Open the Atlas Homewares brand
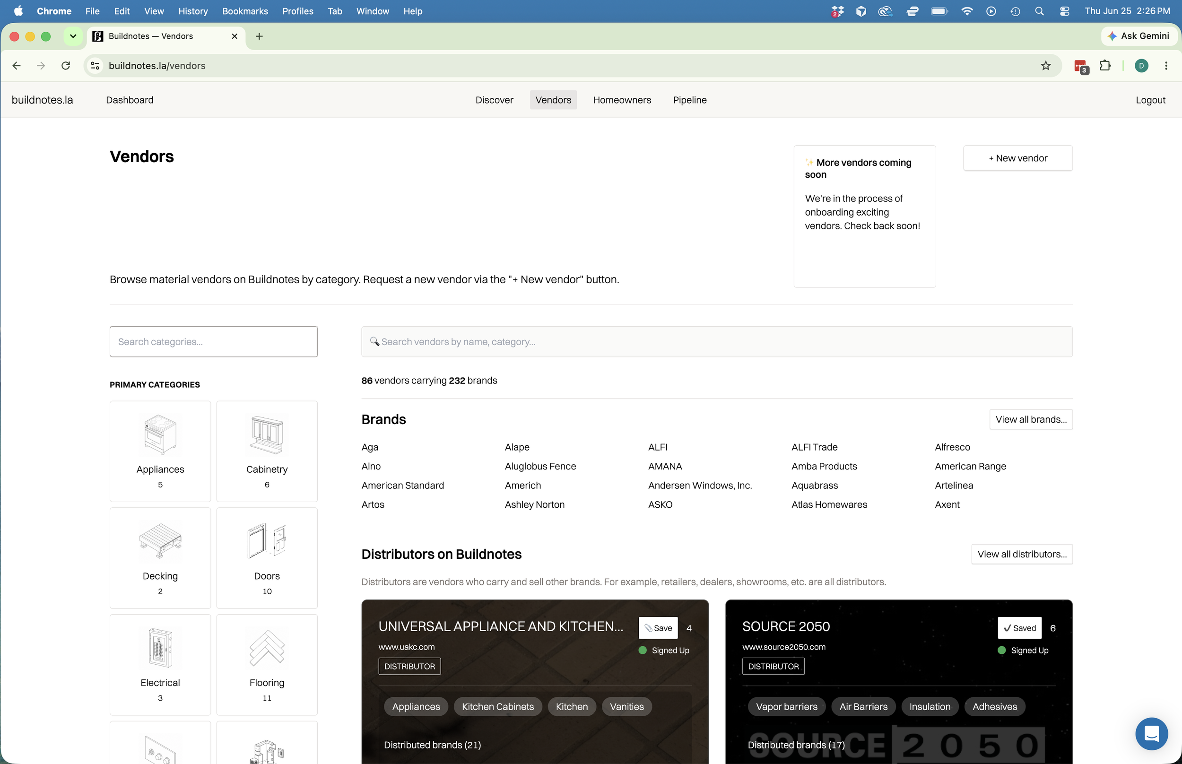The image size is (1182, 764). pos(829,504)
